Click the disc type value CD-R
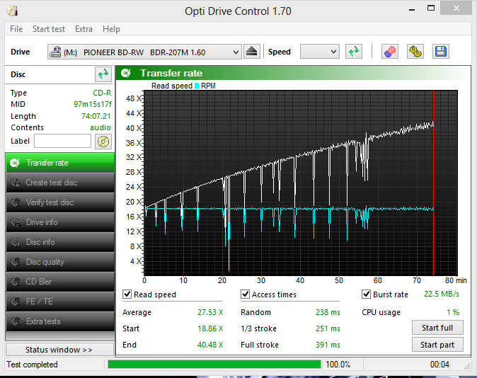Image resolution: width=477 pixels, height=378 pixels. (x=102, y=93)
